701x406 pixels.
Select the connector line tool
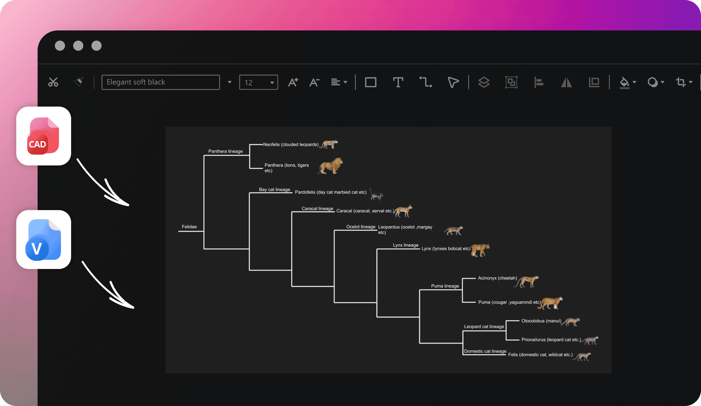click(426, 82)
